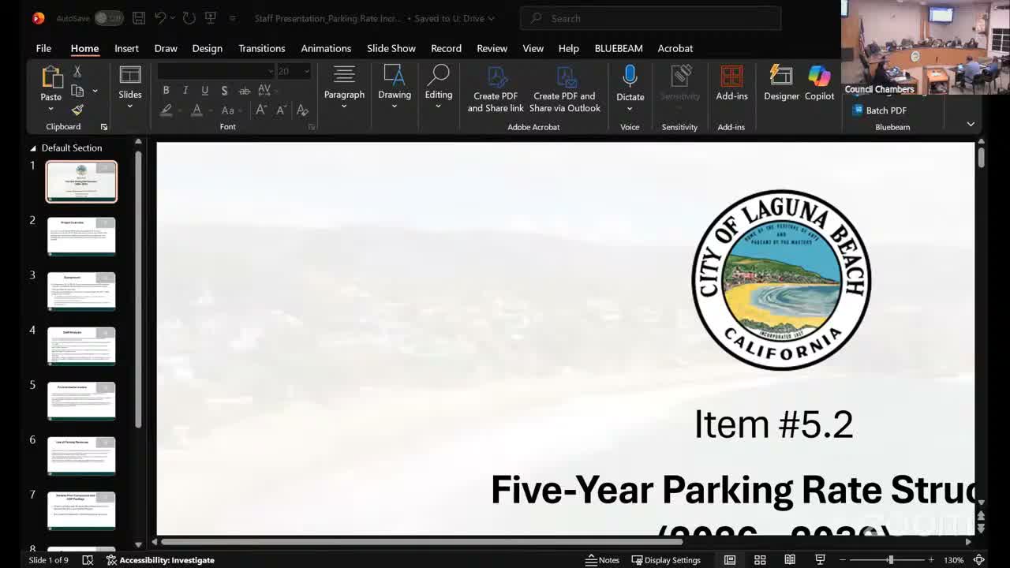Collapse the Default Section
Screen dimensions: 1010x568
tap(33, 148)
